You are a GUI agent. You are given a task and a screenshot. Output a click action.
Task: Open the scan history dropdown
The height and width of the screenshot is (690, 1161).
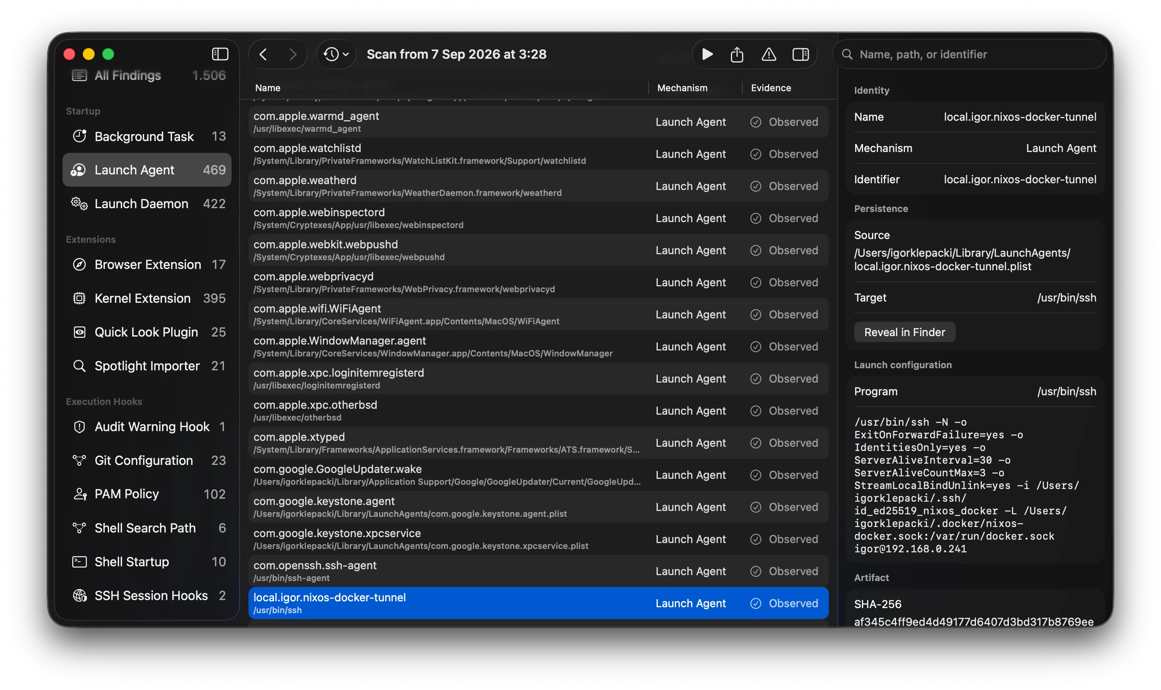(336, 54)
